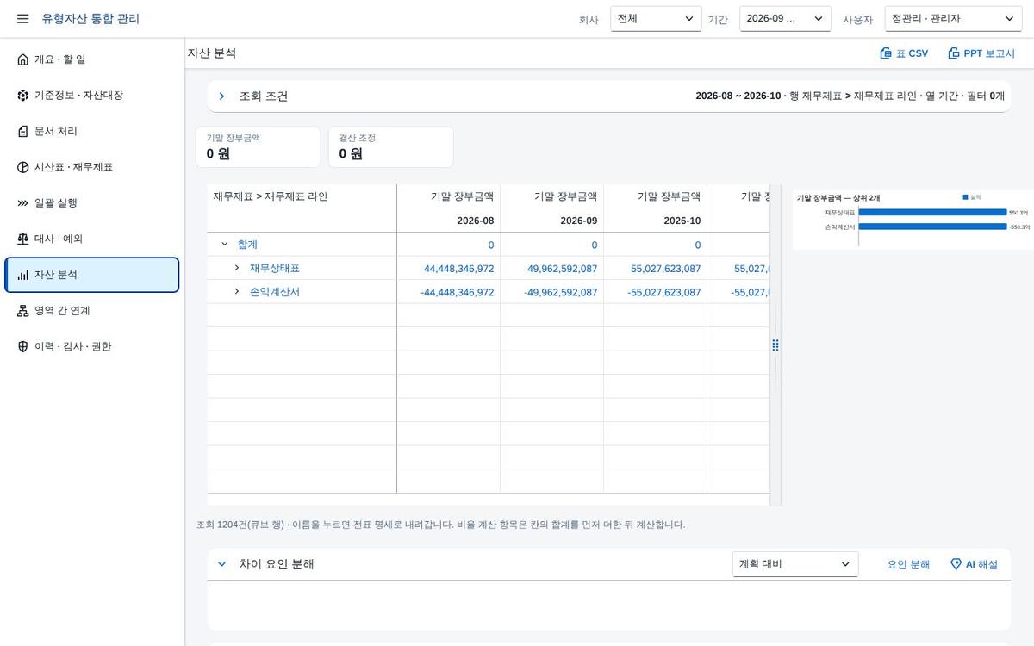This screenshot has width=1034, height=646.
Task: Export the table with 표 CSV button
Action: [904, 53]
